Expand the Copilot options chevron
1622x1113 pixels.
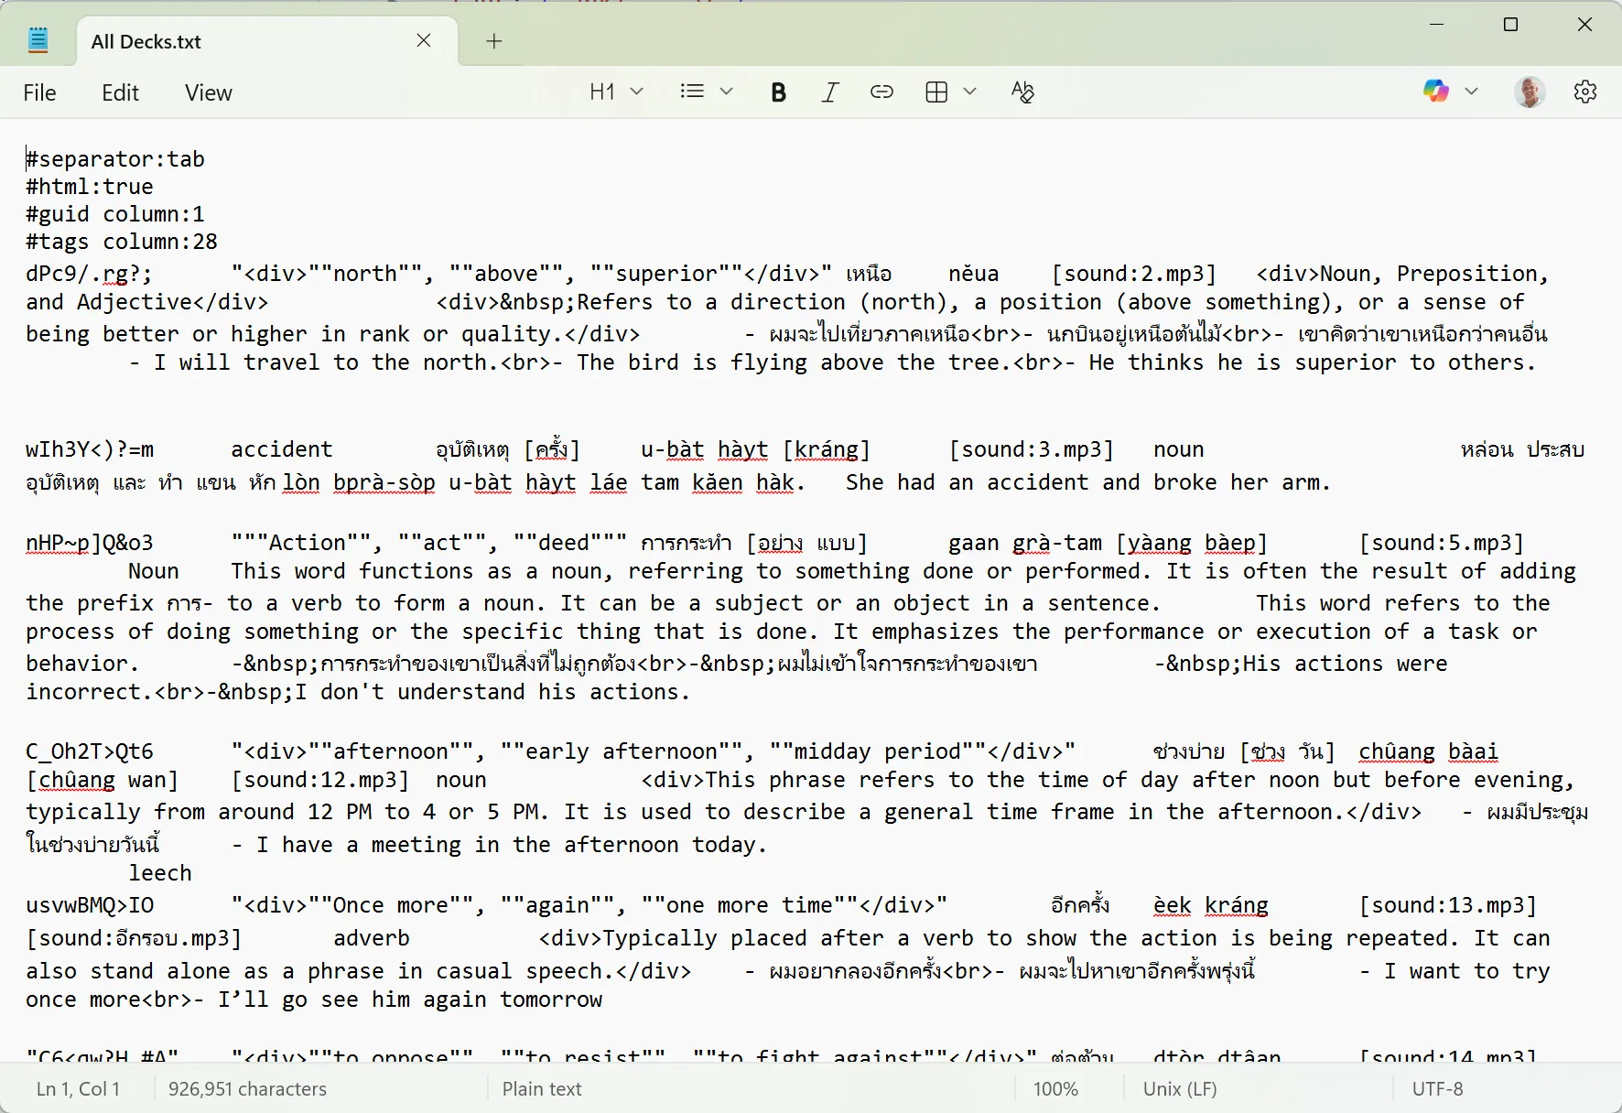click(x=1473, y=92)
